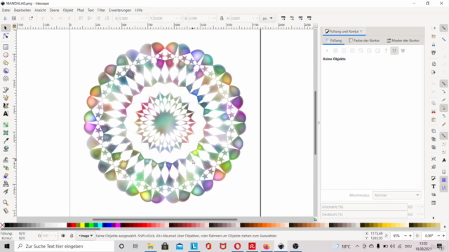Select the Mesh gradient tool
The width and height of the screenshot is (449, 252).
point(6,133)
